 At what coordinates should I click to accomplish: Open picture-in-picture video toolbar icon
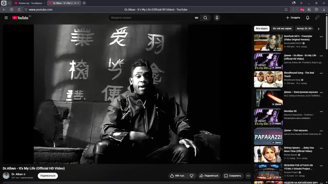click(309, 9)
